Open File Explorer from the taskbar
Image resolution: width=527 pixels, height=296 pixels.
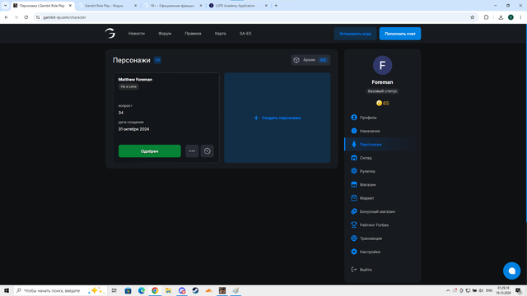168,290
